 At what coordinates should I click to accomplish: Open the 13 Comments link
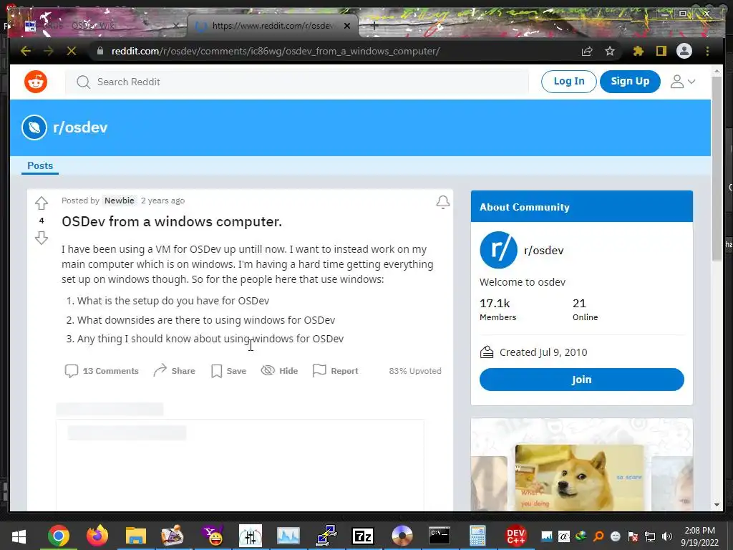[x=102, y=371]
